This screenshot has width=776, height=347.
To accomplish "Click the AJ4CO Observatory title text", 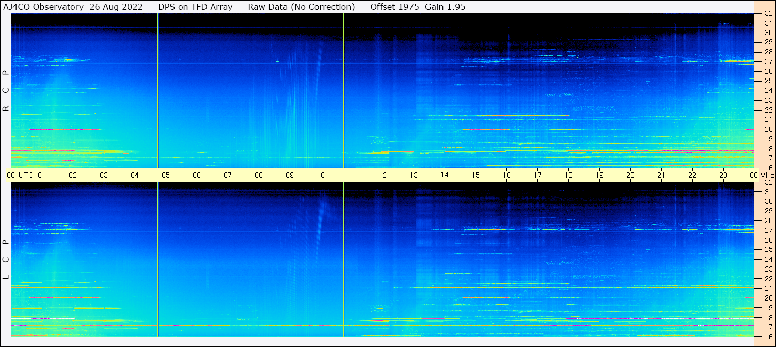I will pyautogui.click(x=44, y=7).
